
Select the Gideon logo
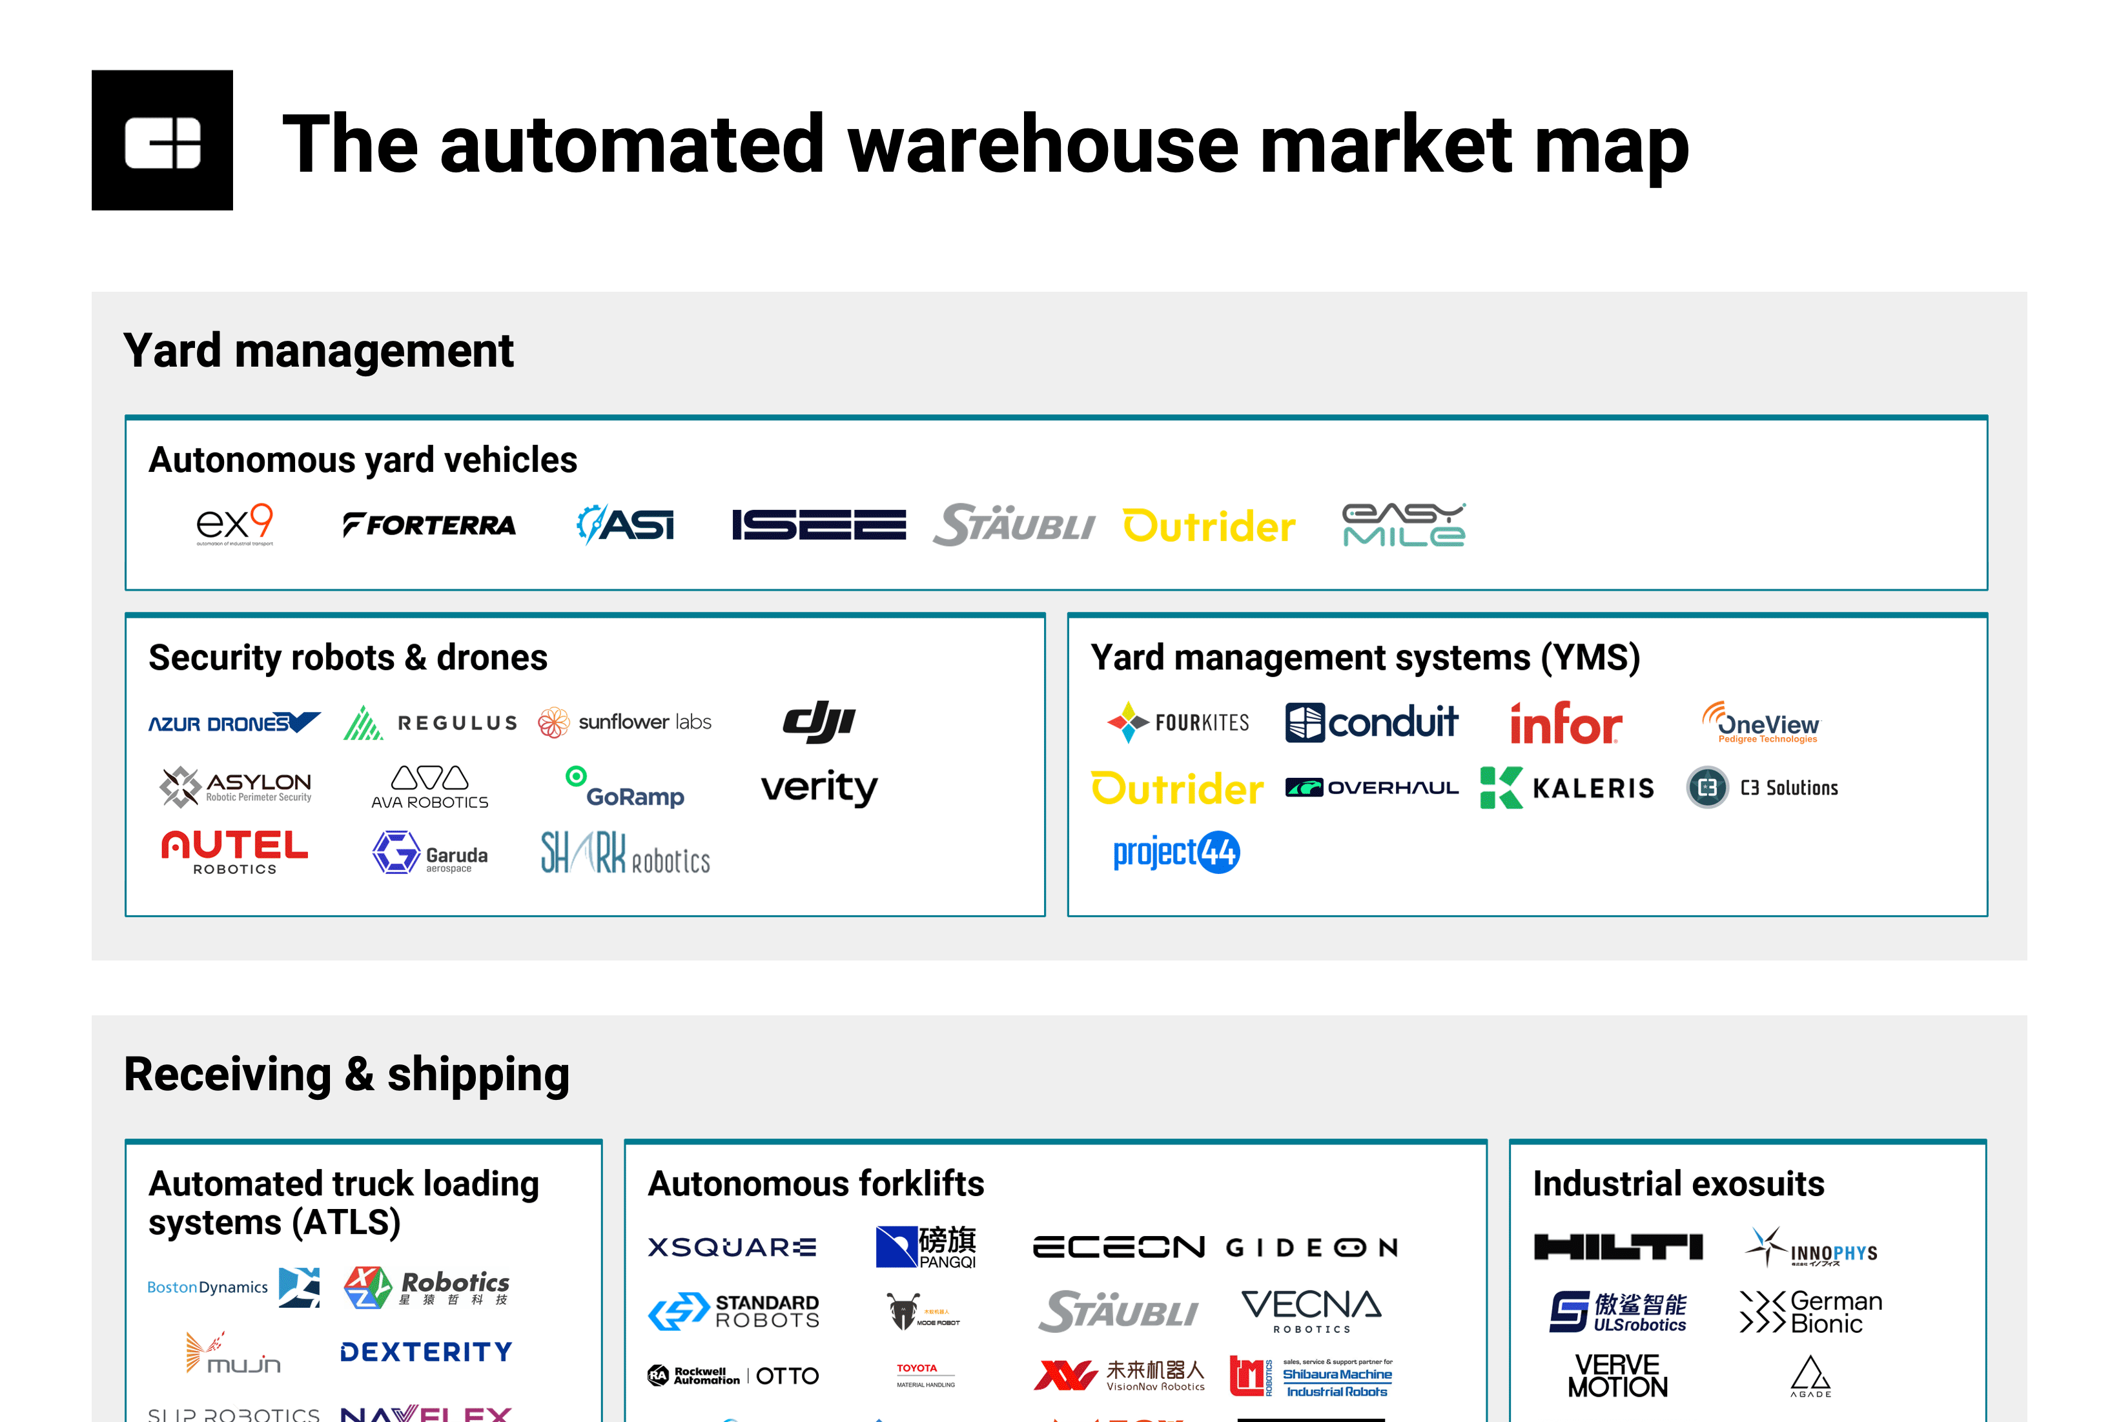pos(1312,1248)
